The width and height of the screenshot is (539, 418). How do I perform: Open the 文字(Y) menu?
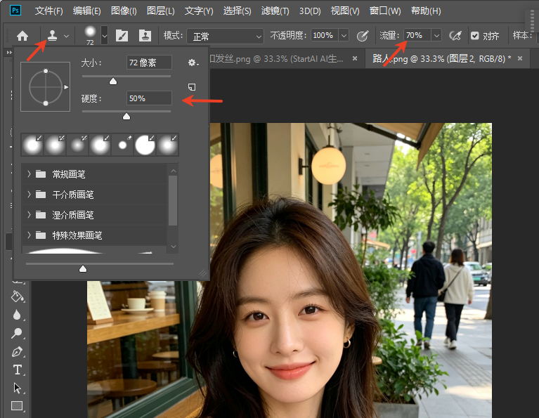199,11
